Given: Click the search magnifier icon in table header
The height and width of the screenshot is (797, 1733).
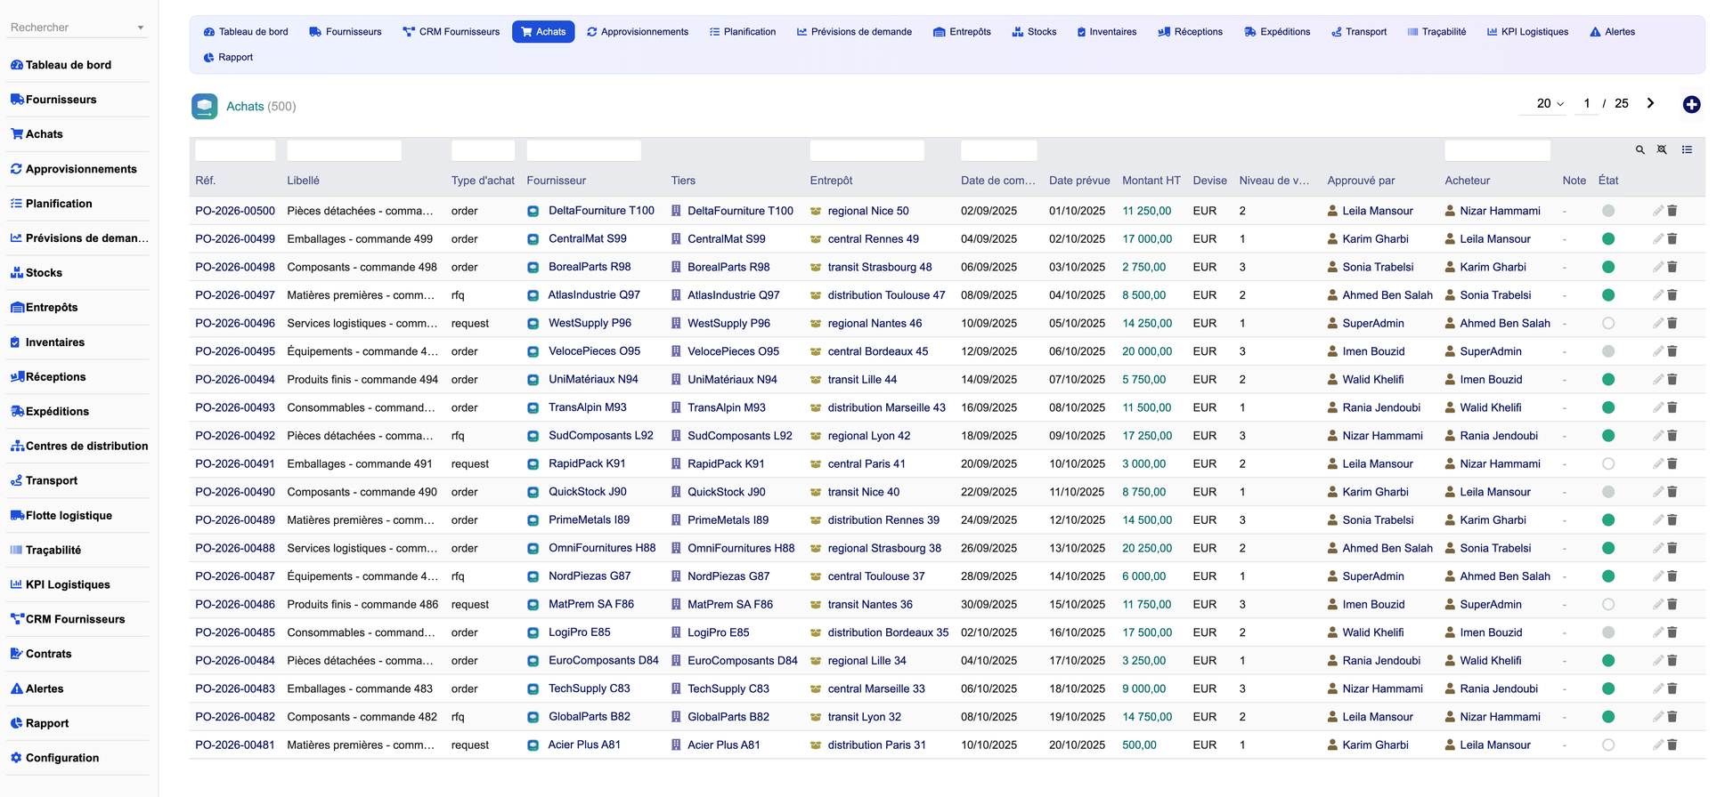Looking at the screenshot, I should tap(1639, 150).
